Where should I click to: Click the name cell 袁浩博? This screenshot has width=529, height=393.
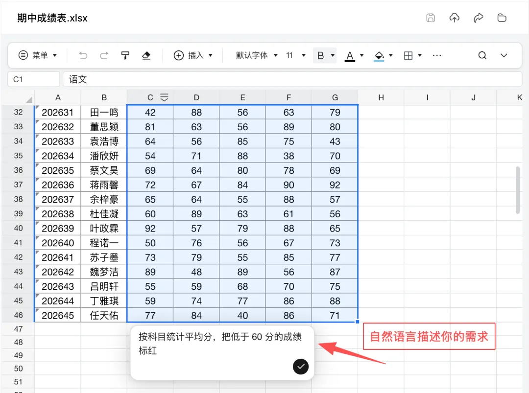pyautogui.click(x=104, y=141)
